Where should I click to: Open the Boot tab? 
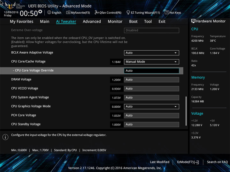pos(133,22)
